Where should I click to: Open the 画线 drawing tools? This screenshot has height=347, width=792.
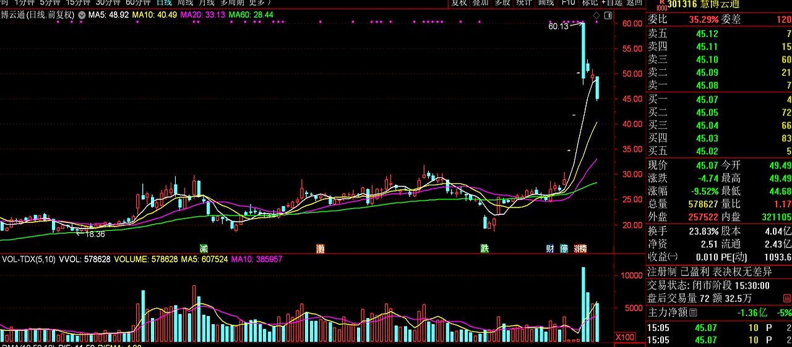546,2
